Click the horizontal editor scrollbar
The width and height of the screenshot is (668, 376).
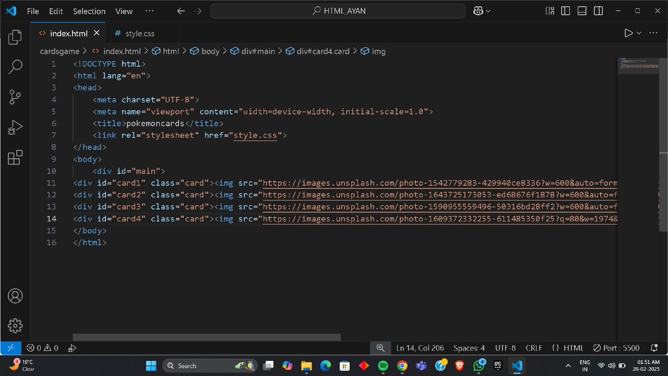(x=207, y=337)
